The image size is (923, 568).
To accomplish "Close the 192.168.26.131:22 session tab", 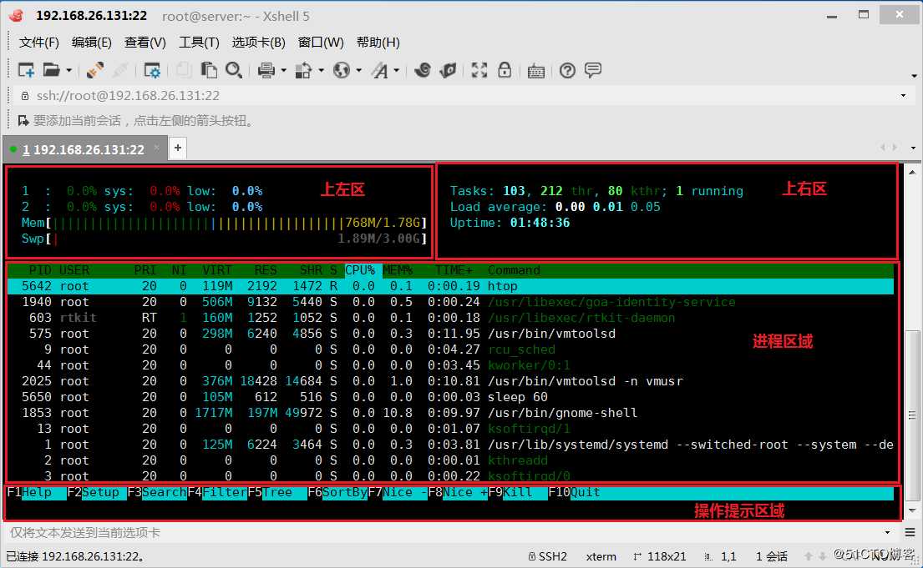I will tap(156, 148).
